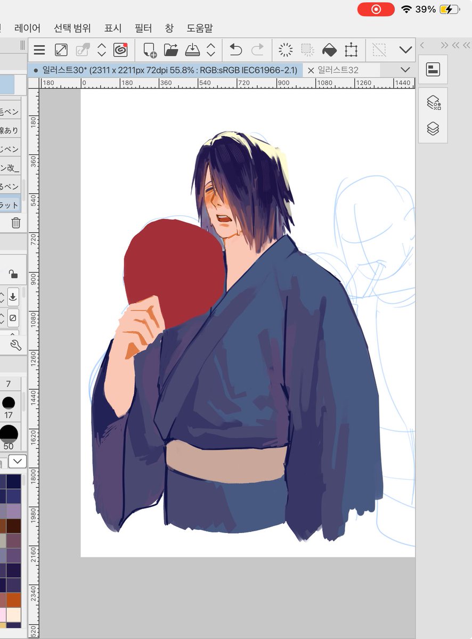Open the Clip Studio spiral icon
472x639 pixels.
[x=120, y=50]
